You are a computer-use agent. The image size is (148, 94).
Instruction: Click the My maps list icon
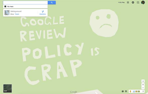(5, 6)
